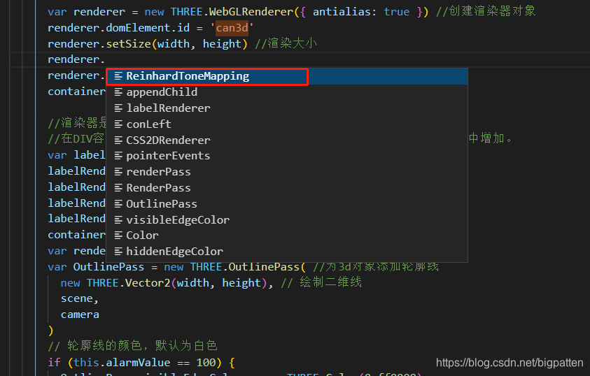Pick labelRenderer suggestion entry

pos(287,108)
